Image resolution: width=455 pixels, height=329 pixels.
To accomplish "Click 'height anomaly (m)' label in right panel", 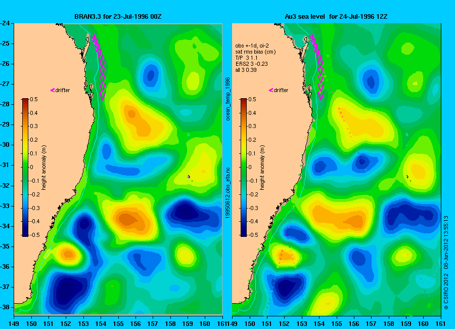I will point(262,168).
